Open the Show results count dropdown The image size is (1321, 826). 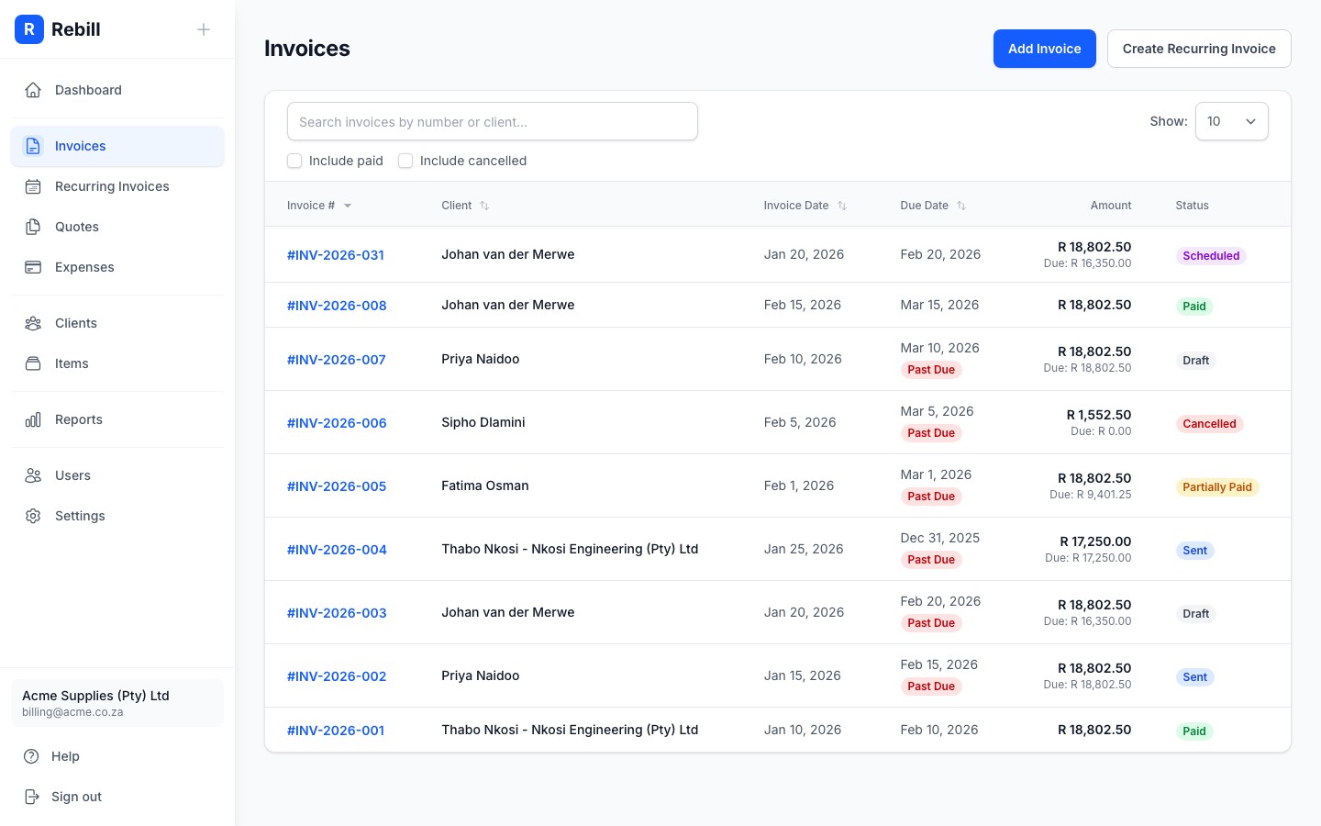tap(1231, 121)
